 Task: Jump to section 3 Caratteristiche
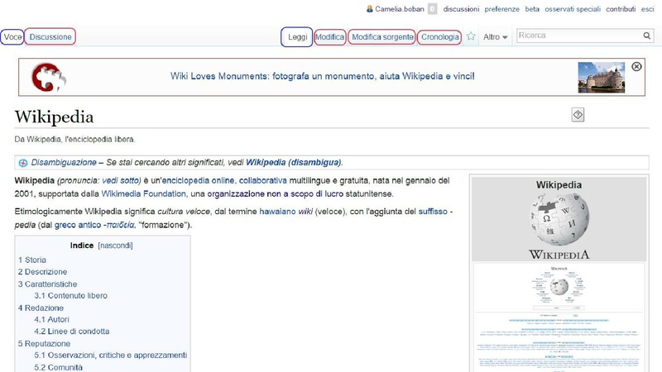coord(48,284)
